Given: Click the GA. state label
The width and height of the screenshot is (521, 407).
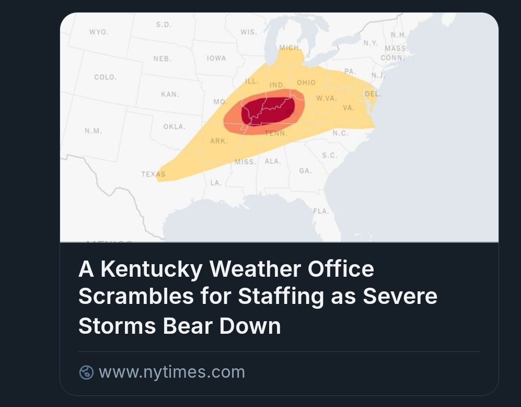Looking at the screenshot, I should click(x=305, y=171).
